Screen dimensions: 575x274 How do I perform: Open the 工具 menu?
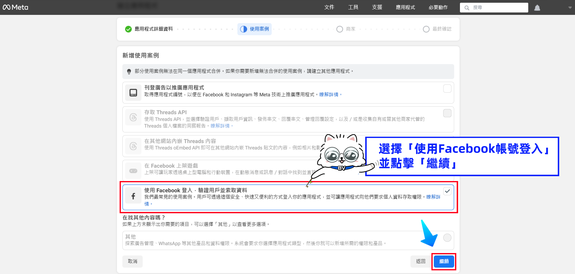pyautogui.click(x=353, y=7)
